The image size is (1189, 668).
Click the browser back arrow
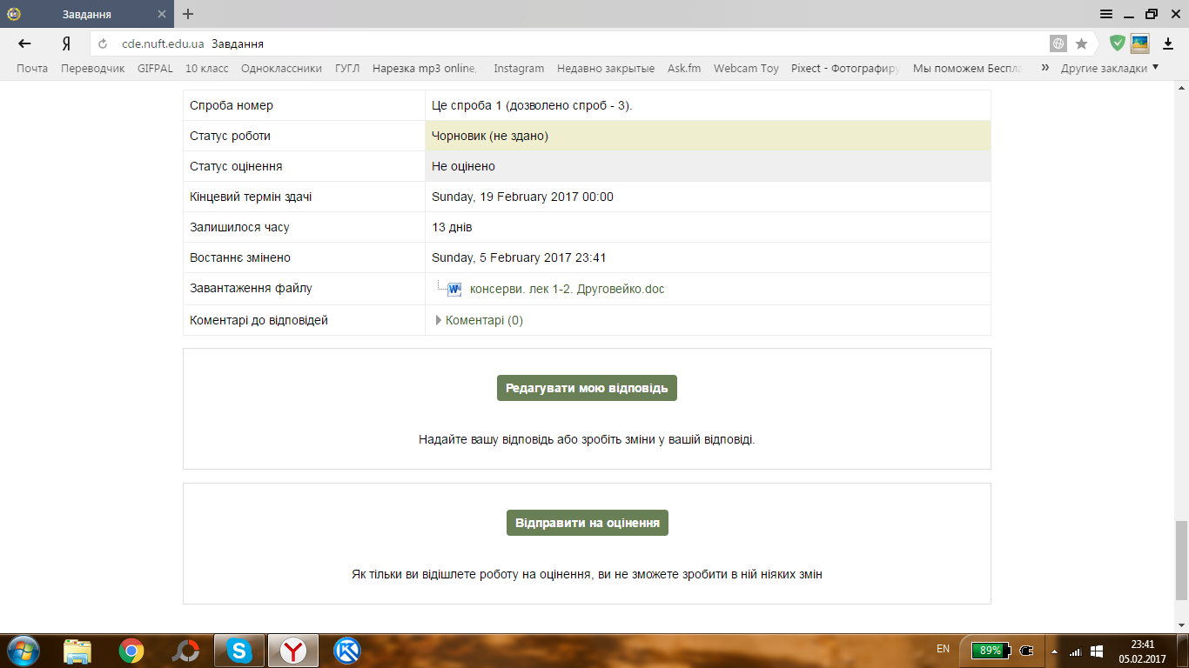pos(24,43)
